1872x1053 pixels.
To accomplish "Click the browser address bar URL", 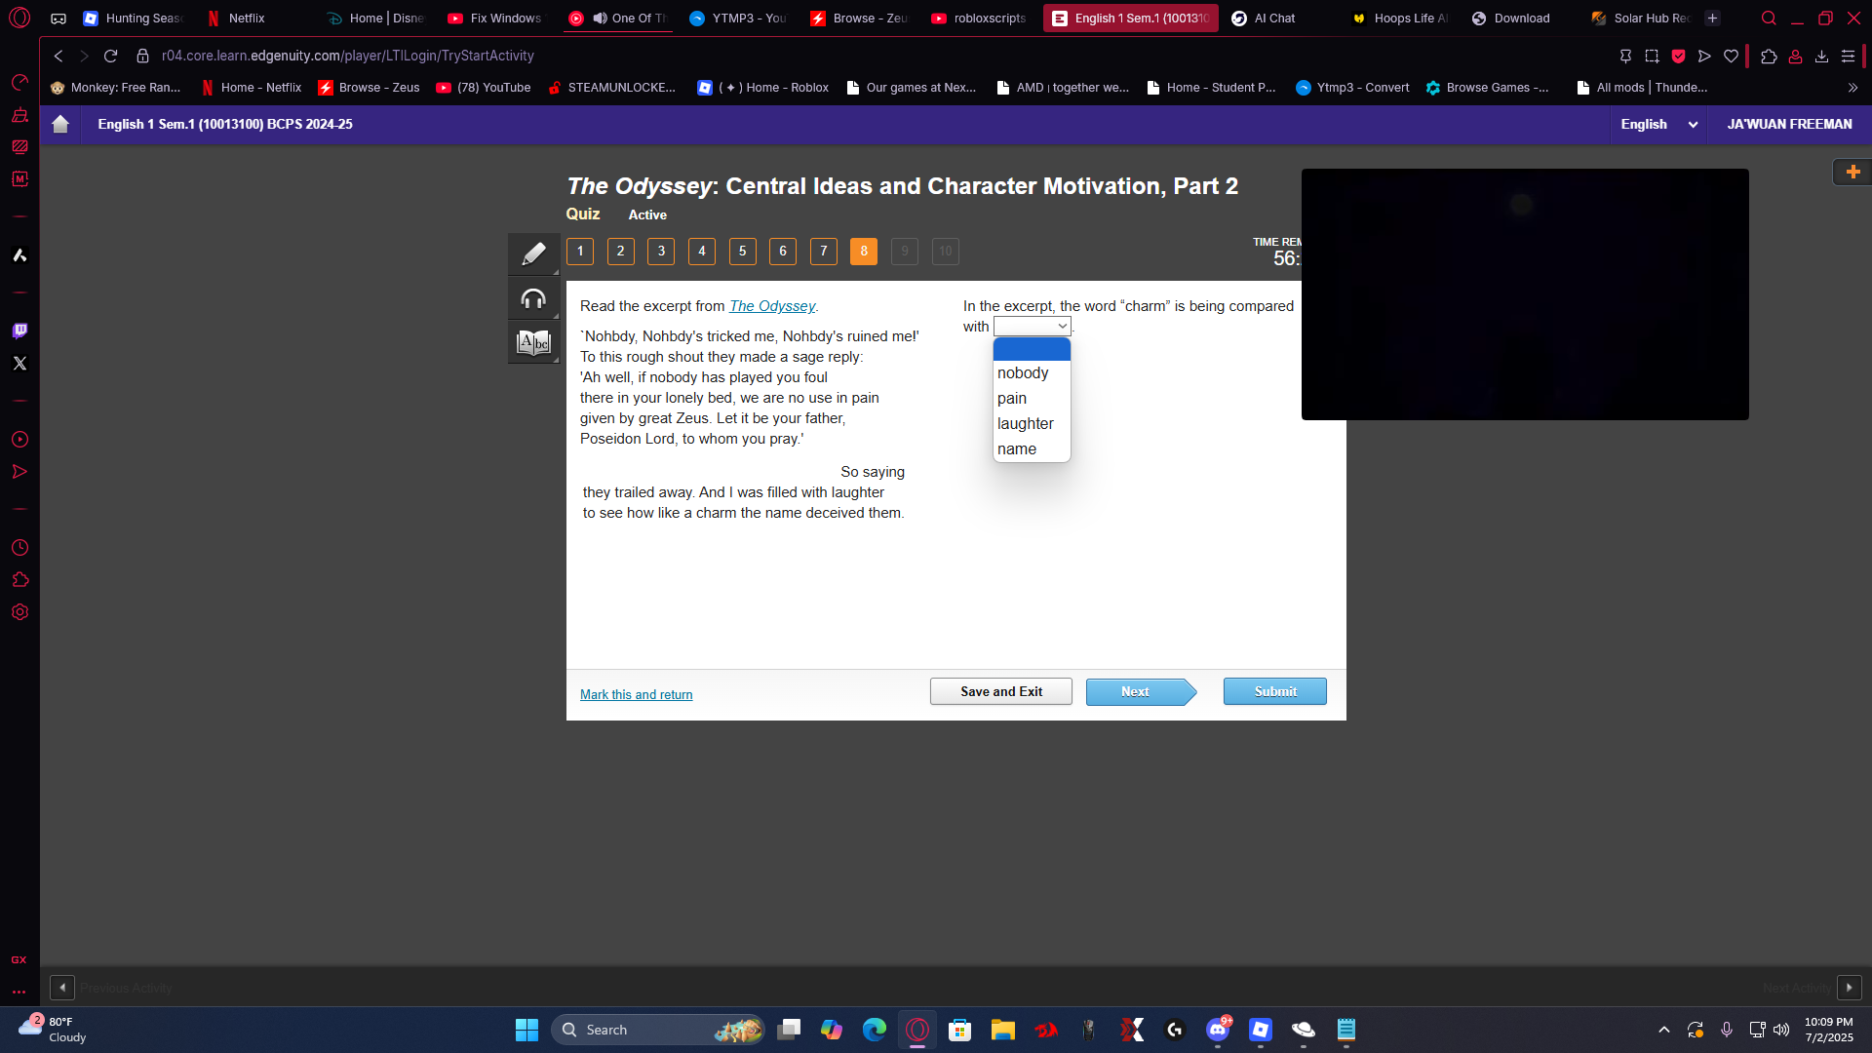I will tap(348, 56).
